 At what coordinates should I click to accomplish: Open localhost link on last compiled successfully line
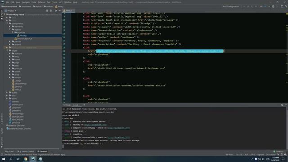coord(118,137)
